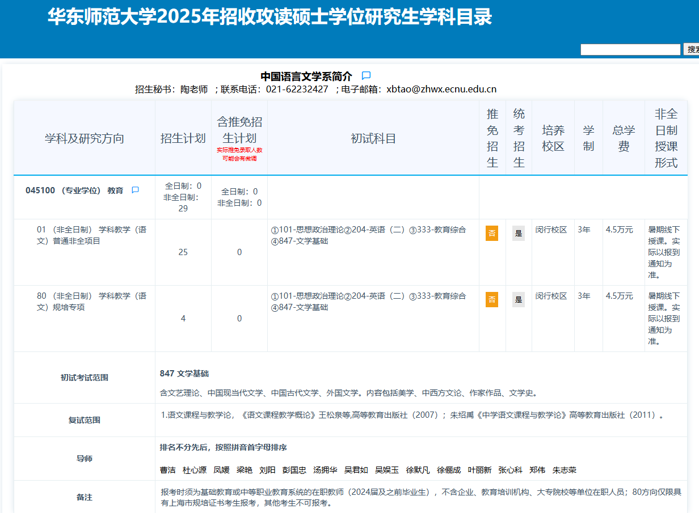Click exam subjects text in row 01
Viewport: 699px width, 513px height.
point(368,235)
